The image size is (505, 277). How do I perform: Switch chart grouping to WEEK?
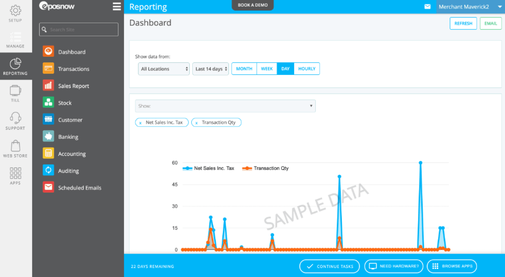pyautogui.click(x=267, y=69)
